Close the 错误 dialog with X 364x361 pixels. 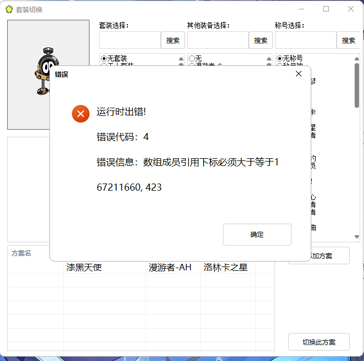click(299, 74)
